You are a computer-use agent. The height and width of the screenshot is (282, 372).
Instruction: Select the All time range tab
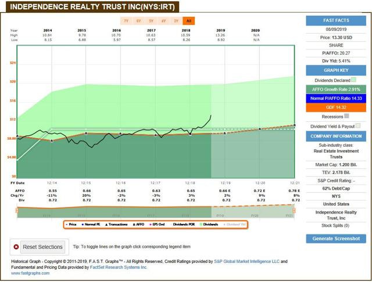tap(189, 21)
